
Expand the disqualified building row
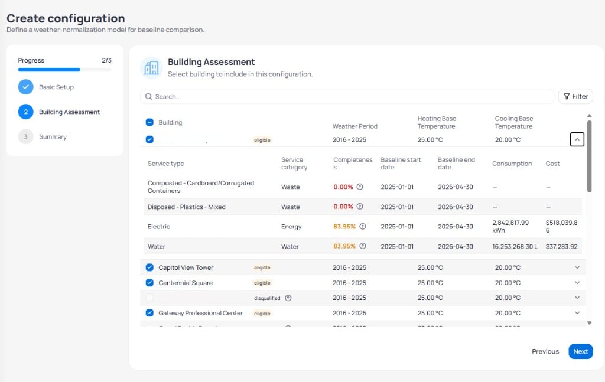[577, 298]
